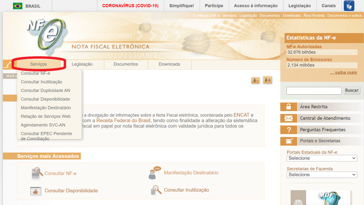The height and width of the screenshot is (205, 364).
Task: Open the Legislação main tab
Action: tap(82, 64)
